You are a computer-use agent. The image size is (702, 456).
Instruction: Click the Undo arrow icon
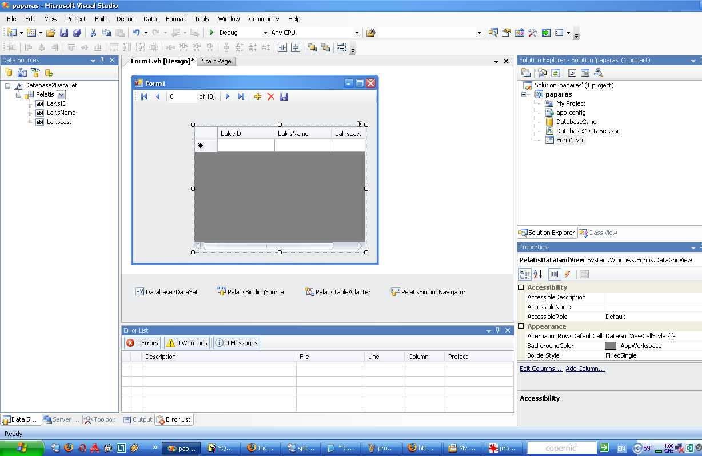(137, 33)
